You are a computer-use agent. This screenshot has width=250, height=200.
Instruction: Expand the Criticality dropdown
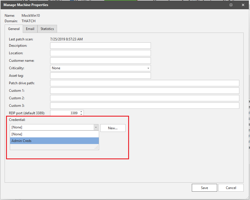(148, 68)
